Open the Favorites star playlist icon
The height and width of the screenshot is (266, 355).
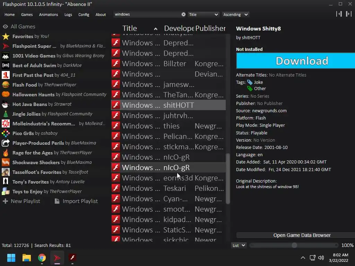click(x=6, y=36)
